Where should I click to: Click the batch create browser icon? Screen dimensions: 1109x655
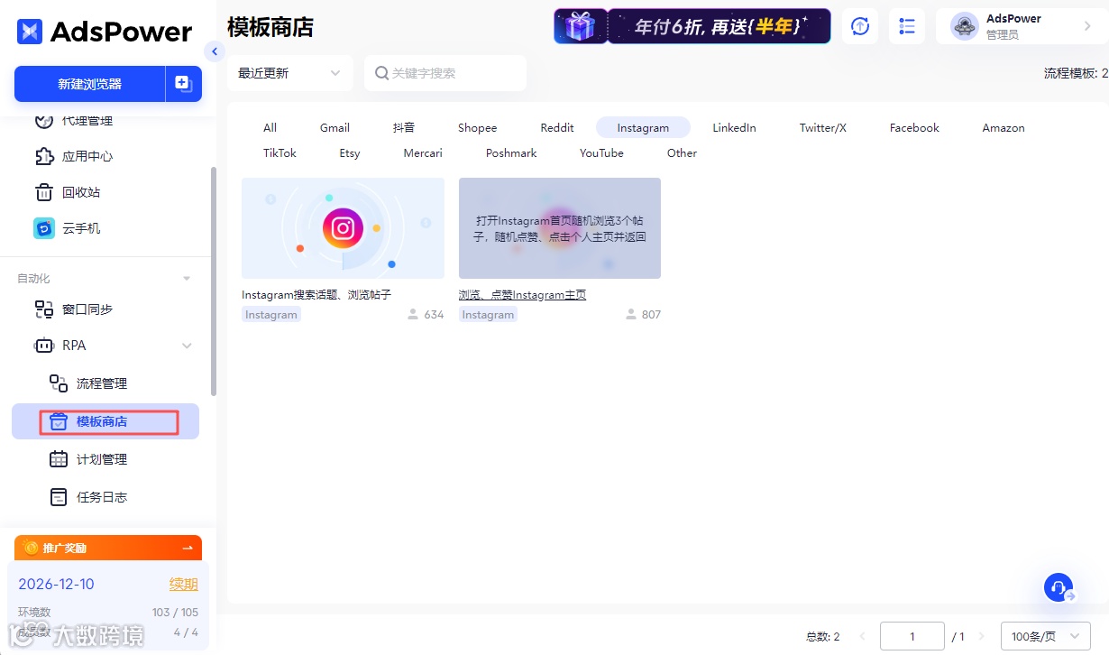click(183, 84)
